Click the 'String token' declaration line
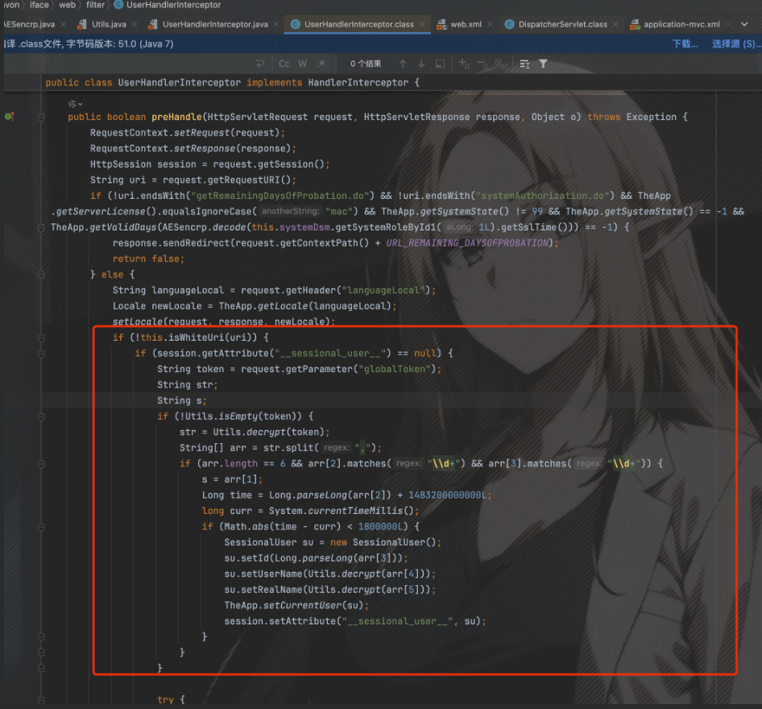The height and width of the screenshot is (709, 762). click(300, 369)
